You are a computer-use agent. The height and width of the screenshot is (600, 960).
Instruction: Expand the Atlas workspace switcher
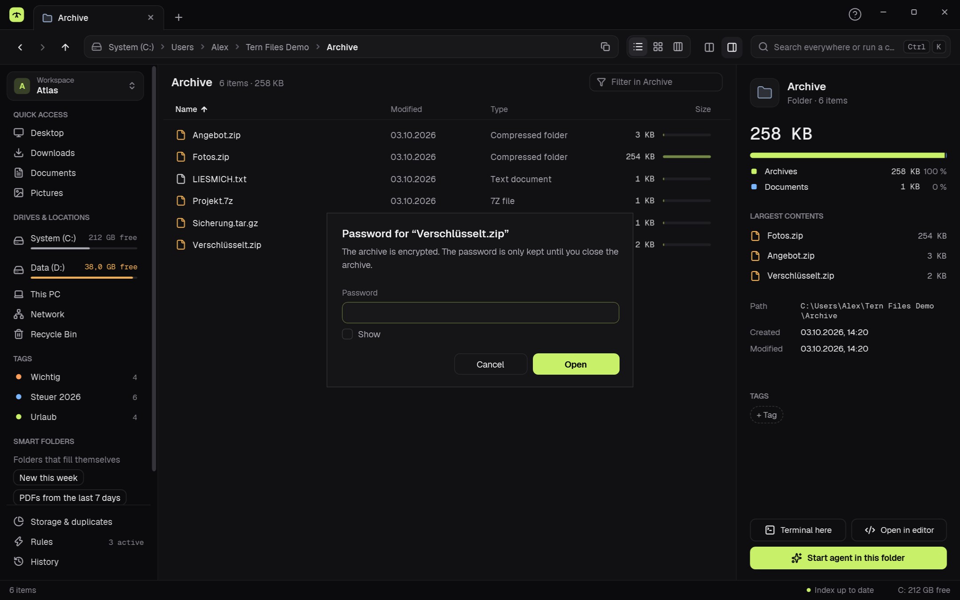pos(75,85)
